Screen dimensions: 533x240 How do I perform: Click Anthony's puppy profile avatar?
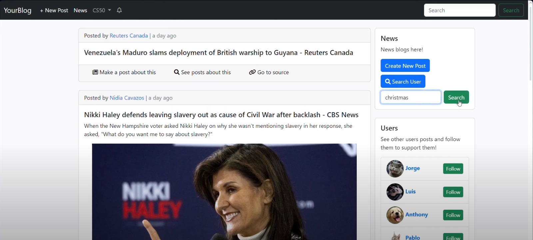coord(395,215)
